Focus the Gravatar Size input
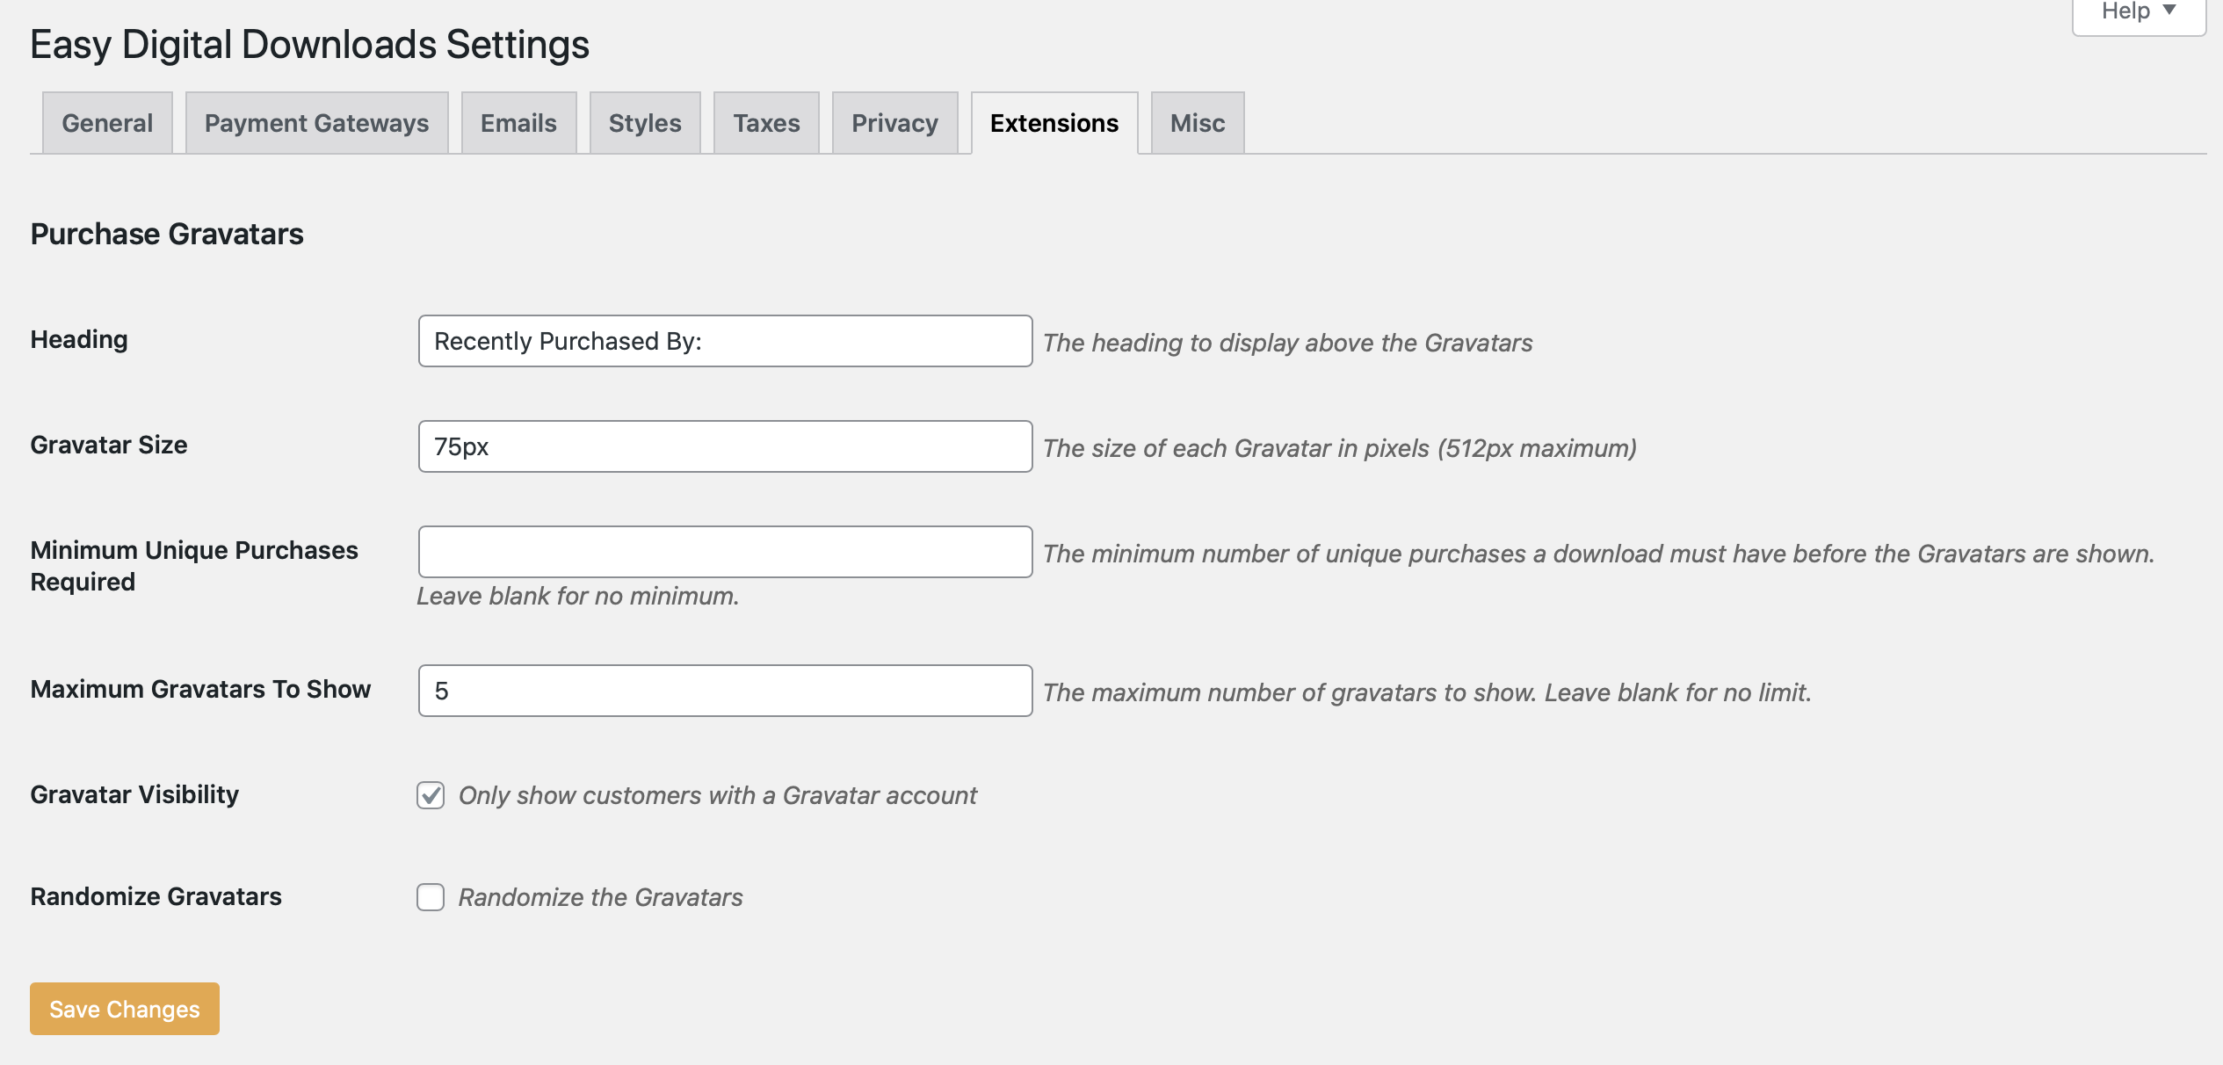Screen dimensions: 2223x1065 tap(725, 446)
